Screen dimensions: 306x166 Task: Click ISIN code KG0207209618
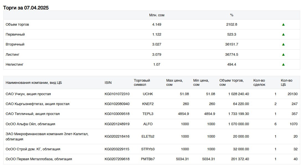pyautogui.click(x=117, y=159)
